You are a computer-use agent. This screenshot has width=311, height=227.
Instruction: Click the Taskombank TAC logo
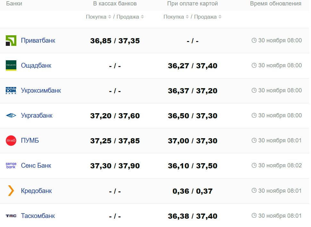(11, 216)
